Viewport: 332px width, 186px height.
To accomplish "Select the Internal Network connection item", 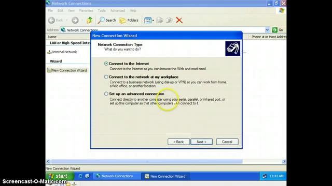I will pos(62,52).
